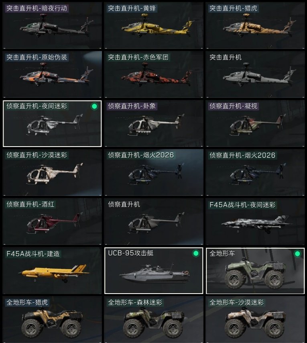Open the 突击直升机-赤色军团 red camo skin
Viewport: 307px width, 343px height.
[x=154, y=74]
